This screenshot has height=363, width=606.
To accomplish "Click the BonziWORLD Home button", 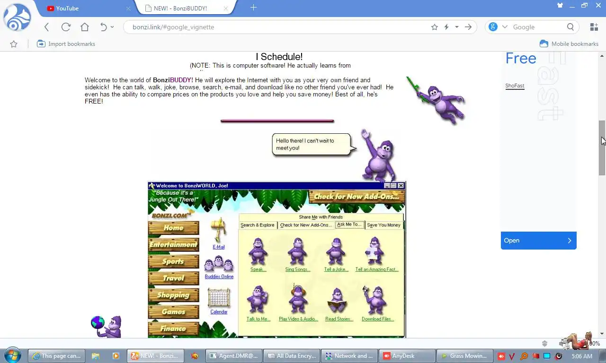I will (174, 228).
